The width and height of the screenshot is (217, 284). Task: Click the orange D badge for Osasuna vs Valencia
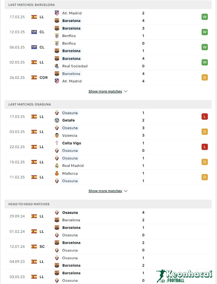205,132
